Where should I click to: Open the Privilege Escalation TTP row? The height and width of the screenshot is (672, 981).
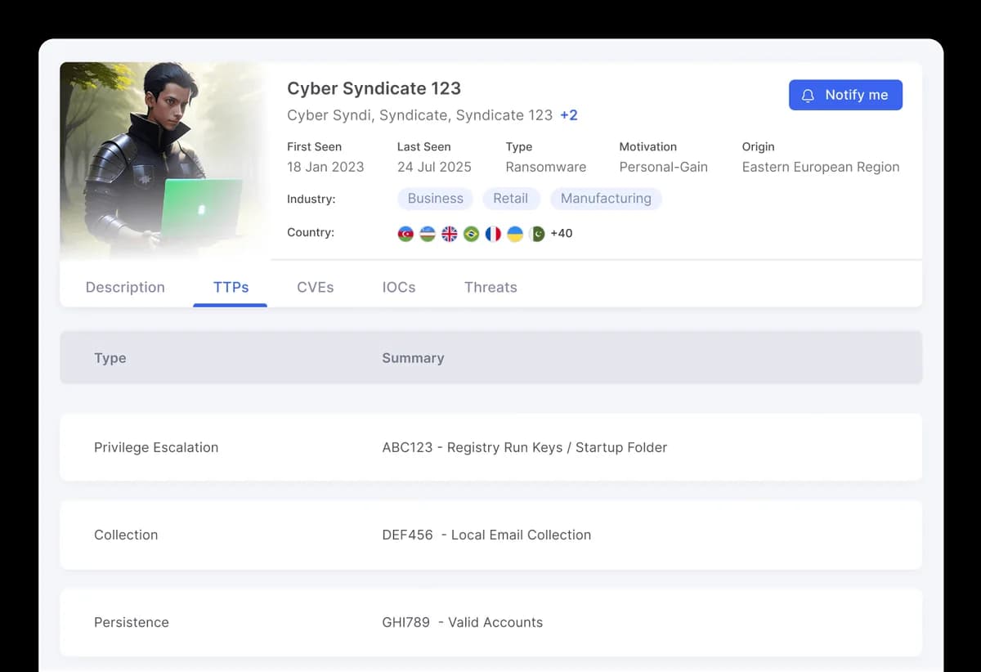pyautogui.click(x=490, y=447)
